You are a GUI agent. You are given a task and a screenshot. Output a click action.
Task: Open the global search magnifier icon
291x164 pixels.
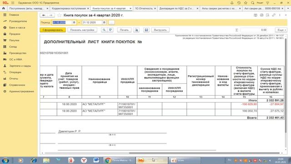(x=252, y=3)
